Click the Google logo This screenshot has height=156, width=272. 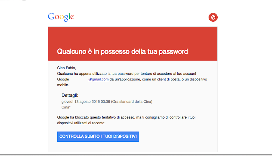tap(61, 17)
